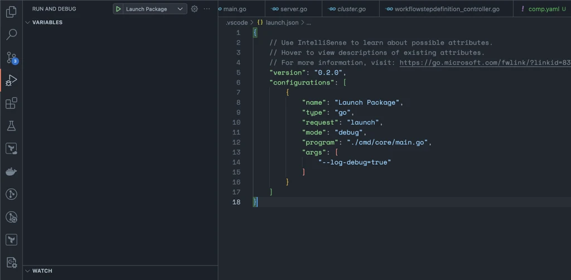Start debugging with the green play button
This screenshot has height=280, width=571.
pyautogui.click(x=118, y=9)
